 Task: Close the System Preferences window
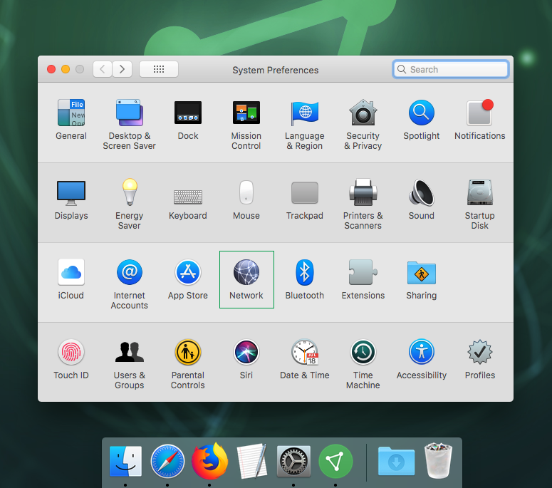pyautogui.click(x=51, y=69)
